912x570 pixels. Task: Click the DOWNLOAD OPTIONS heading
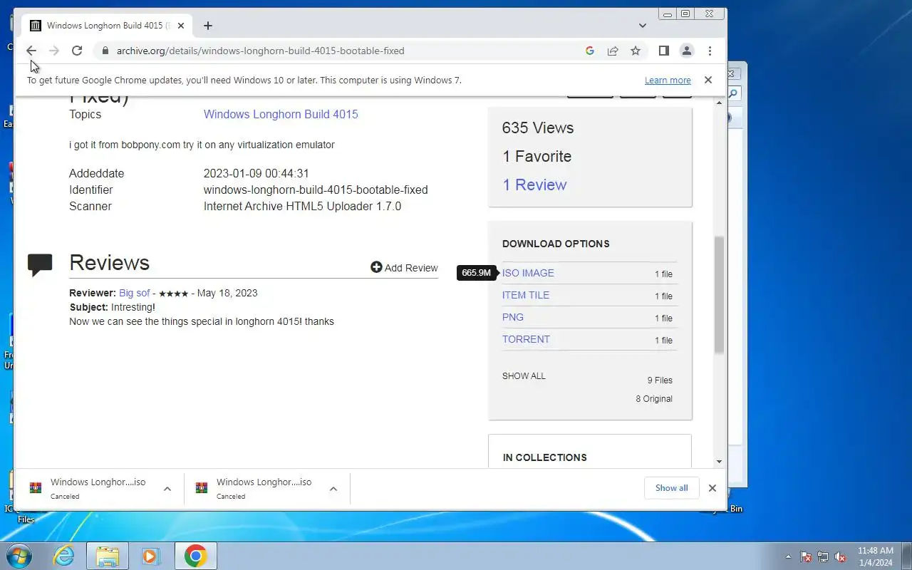[556, 244]
